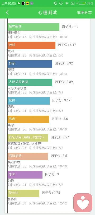
Task: Tap the teal 人际关系敏感 bar
Action: coord(30,82)
